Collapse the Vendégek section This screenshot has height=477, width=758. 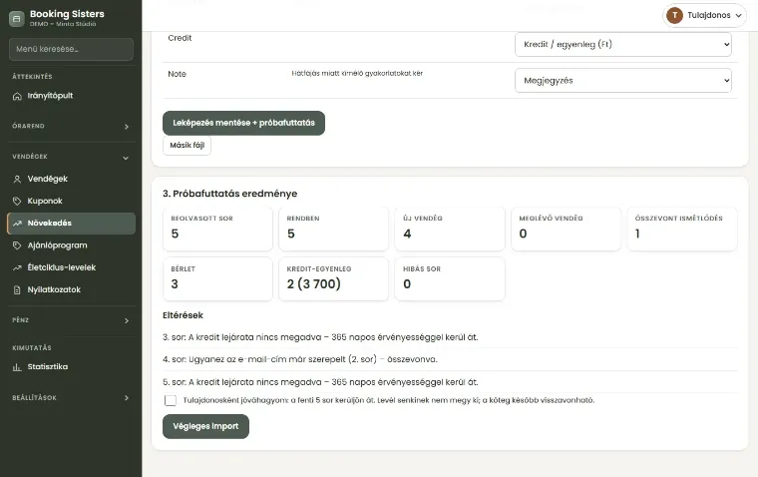coord(71,158)
